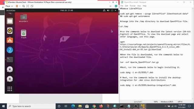
Task: Click the desktop-integration dpkg command line
Action: coord(148,85)
